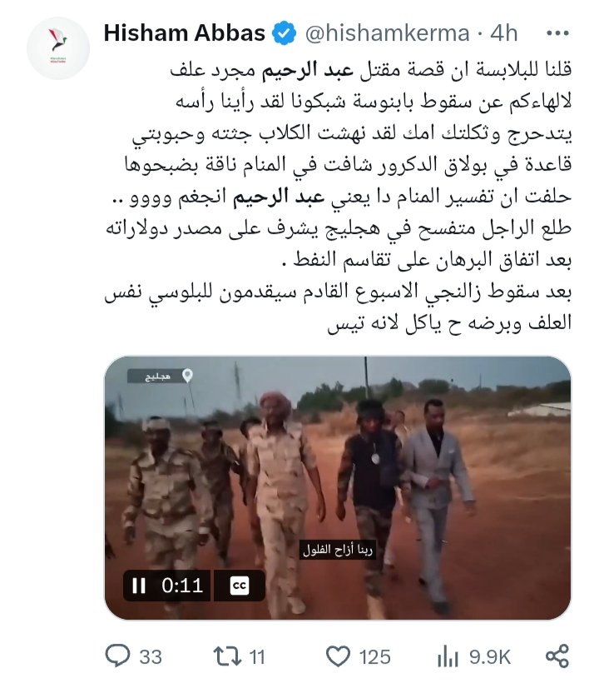Open Hisham Abbas profile avatar
The height and width of the screenshot is (683, 599).
(58, 48)
